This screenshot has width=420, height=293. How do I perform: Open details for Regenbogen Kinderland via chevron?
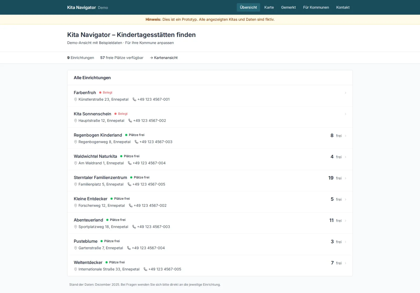tap(345, 136)
